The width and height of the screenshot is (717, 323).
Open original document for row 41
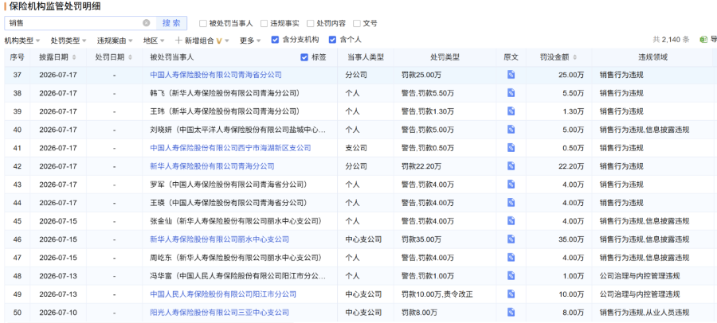tap(511, 148)
